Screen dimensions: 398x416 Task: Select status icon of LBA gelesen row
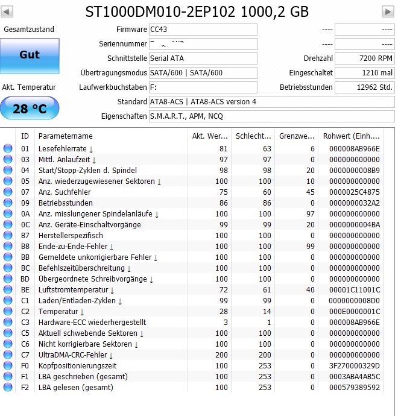8,387
